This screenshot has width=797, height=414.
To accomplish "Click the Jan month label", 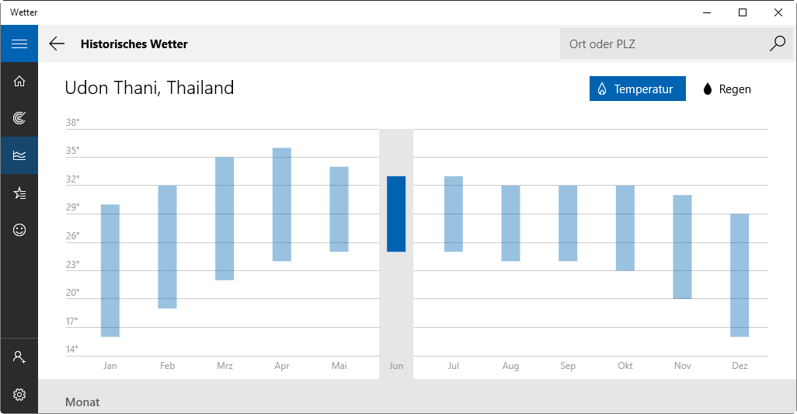I will [x=110, y=366].
